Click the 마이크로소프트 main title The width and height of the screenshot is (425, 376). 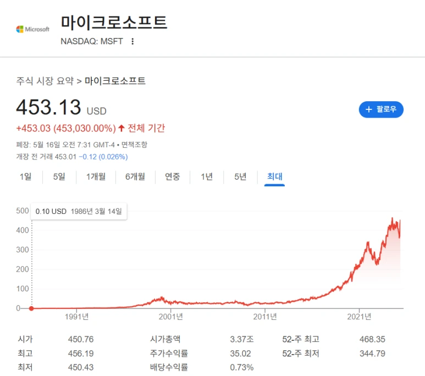pyautogui.click(x=114, y=23)
